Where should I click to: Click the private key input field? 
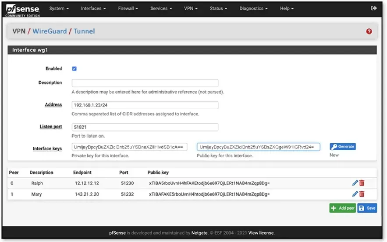click(x=129, y=147)
